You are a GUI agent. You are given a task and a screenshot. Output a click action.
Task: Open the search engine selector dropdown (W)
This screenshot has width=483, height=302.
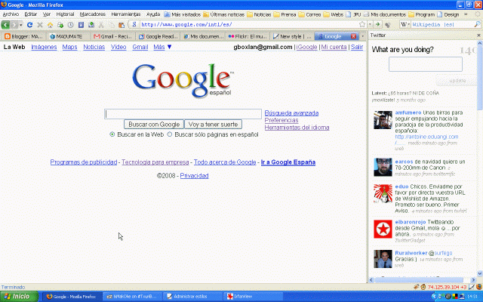405,24
